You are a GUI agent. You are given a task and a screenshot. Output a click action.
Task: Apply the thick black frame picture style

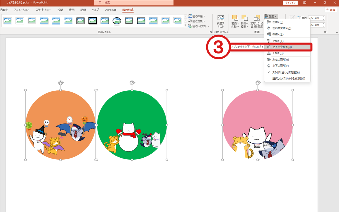pyautogui.click(x=93, y=21)
